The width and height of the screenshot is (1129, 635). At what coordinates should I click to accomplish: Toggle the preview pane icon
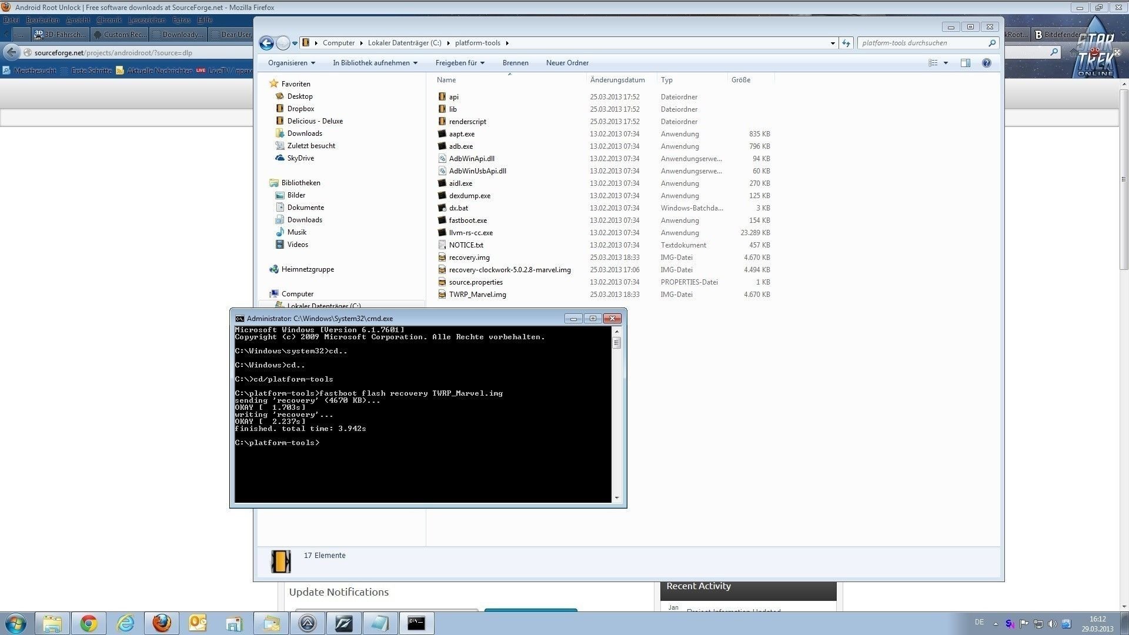click(x=966, y=63)
